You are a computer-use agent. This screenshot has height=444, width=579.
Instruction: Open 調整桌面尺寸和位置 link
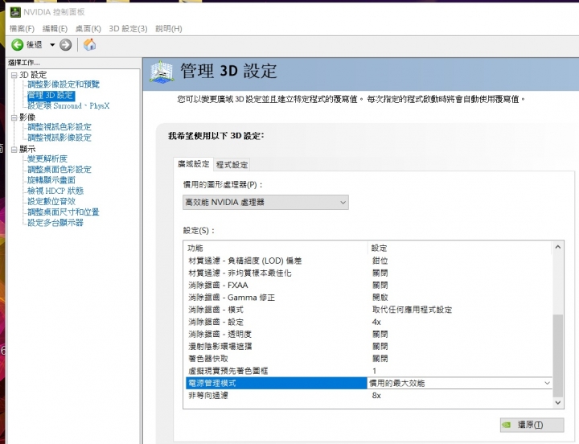(x=64, y=212)
